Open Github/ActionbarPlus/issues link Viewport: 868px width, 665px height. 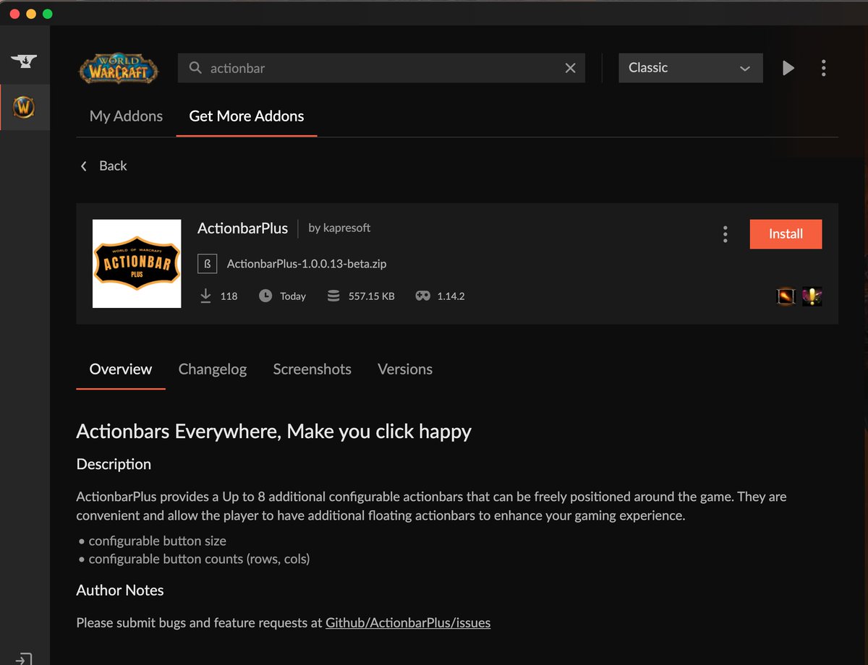pos(408,622)
